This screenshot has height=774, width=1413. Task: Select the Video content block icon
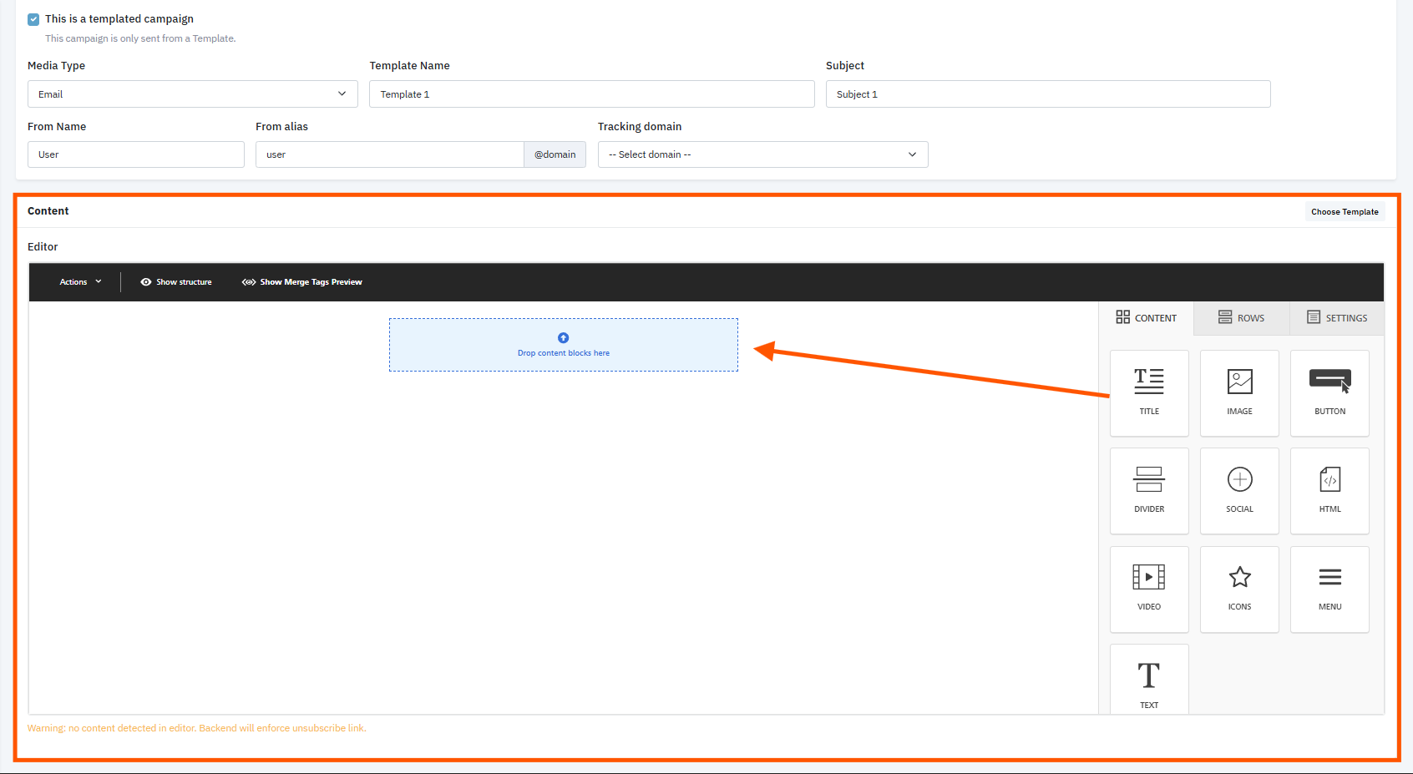(1149, 589)
